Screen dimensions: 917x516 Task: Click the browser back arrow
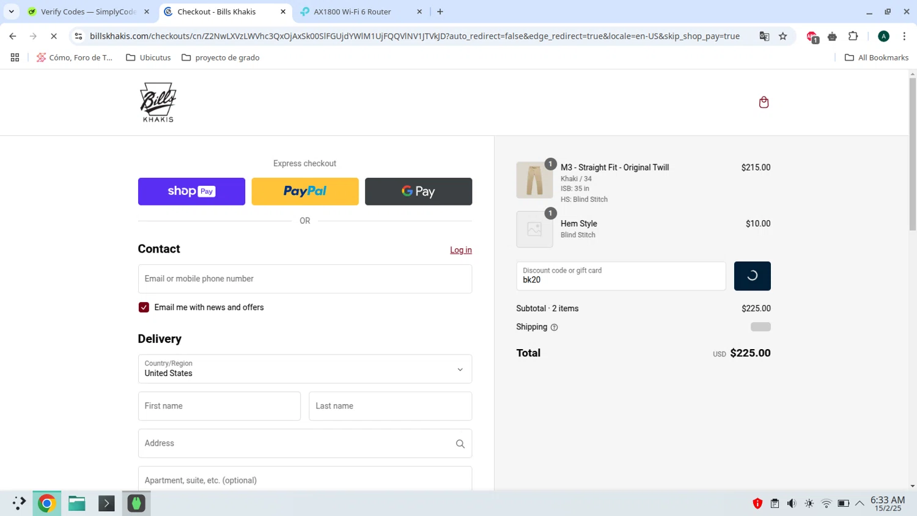pyautogui.click(x=13, y=36)
